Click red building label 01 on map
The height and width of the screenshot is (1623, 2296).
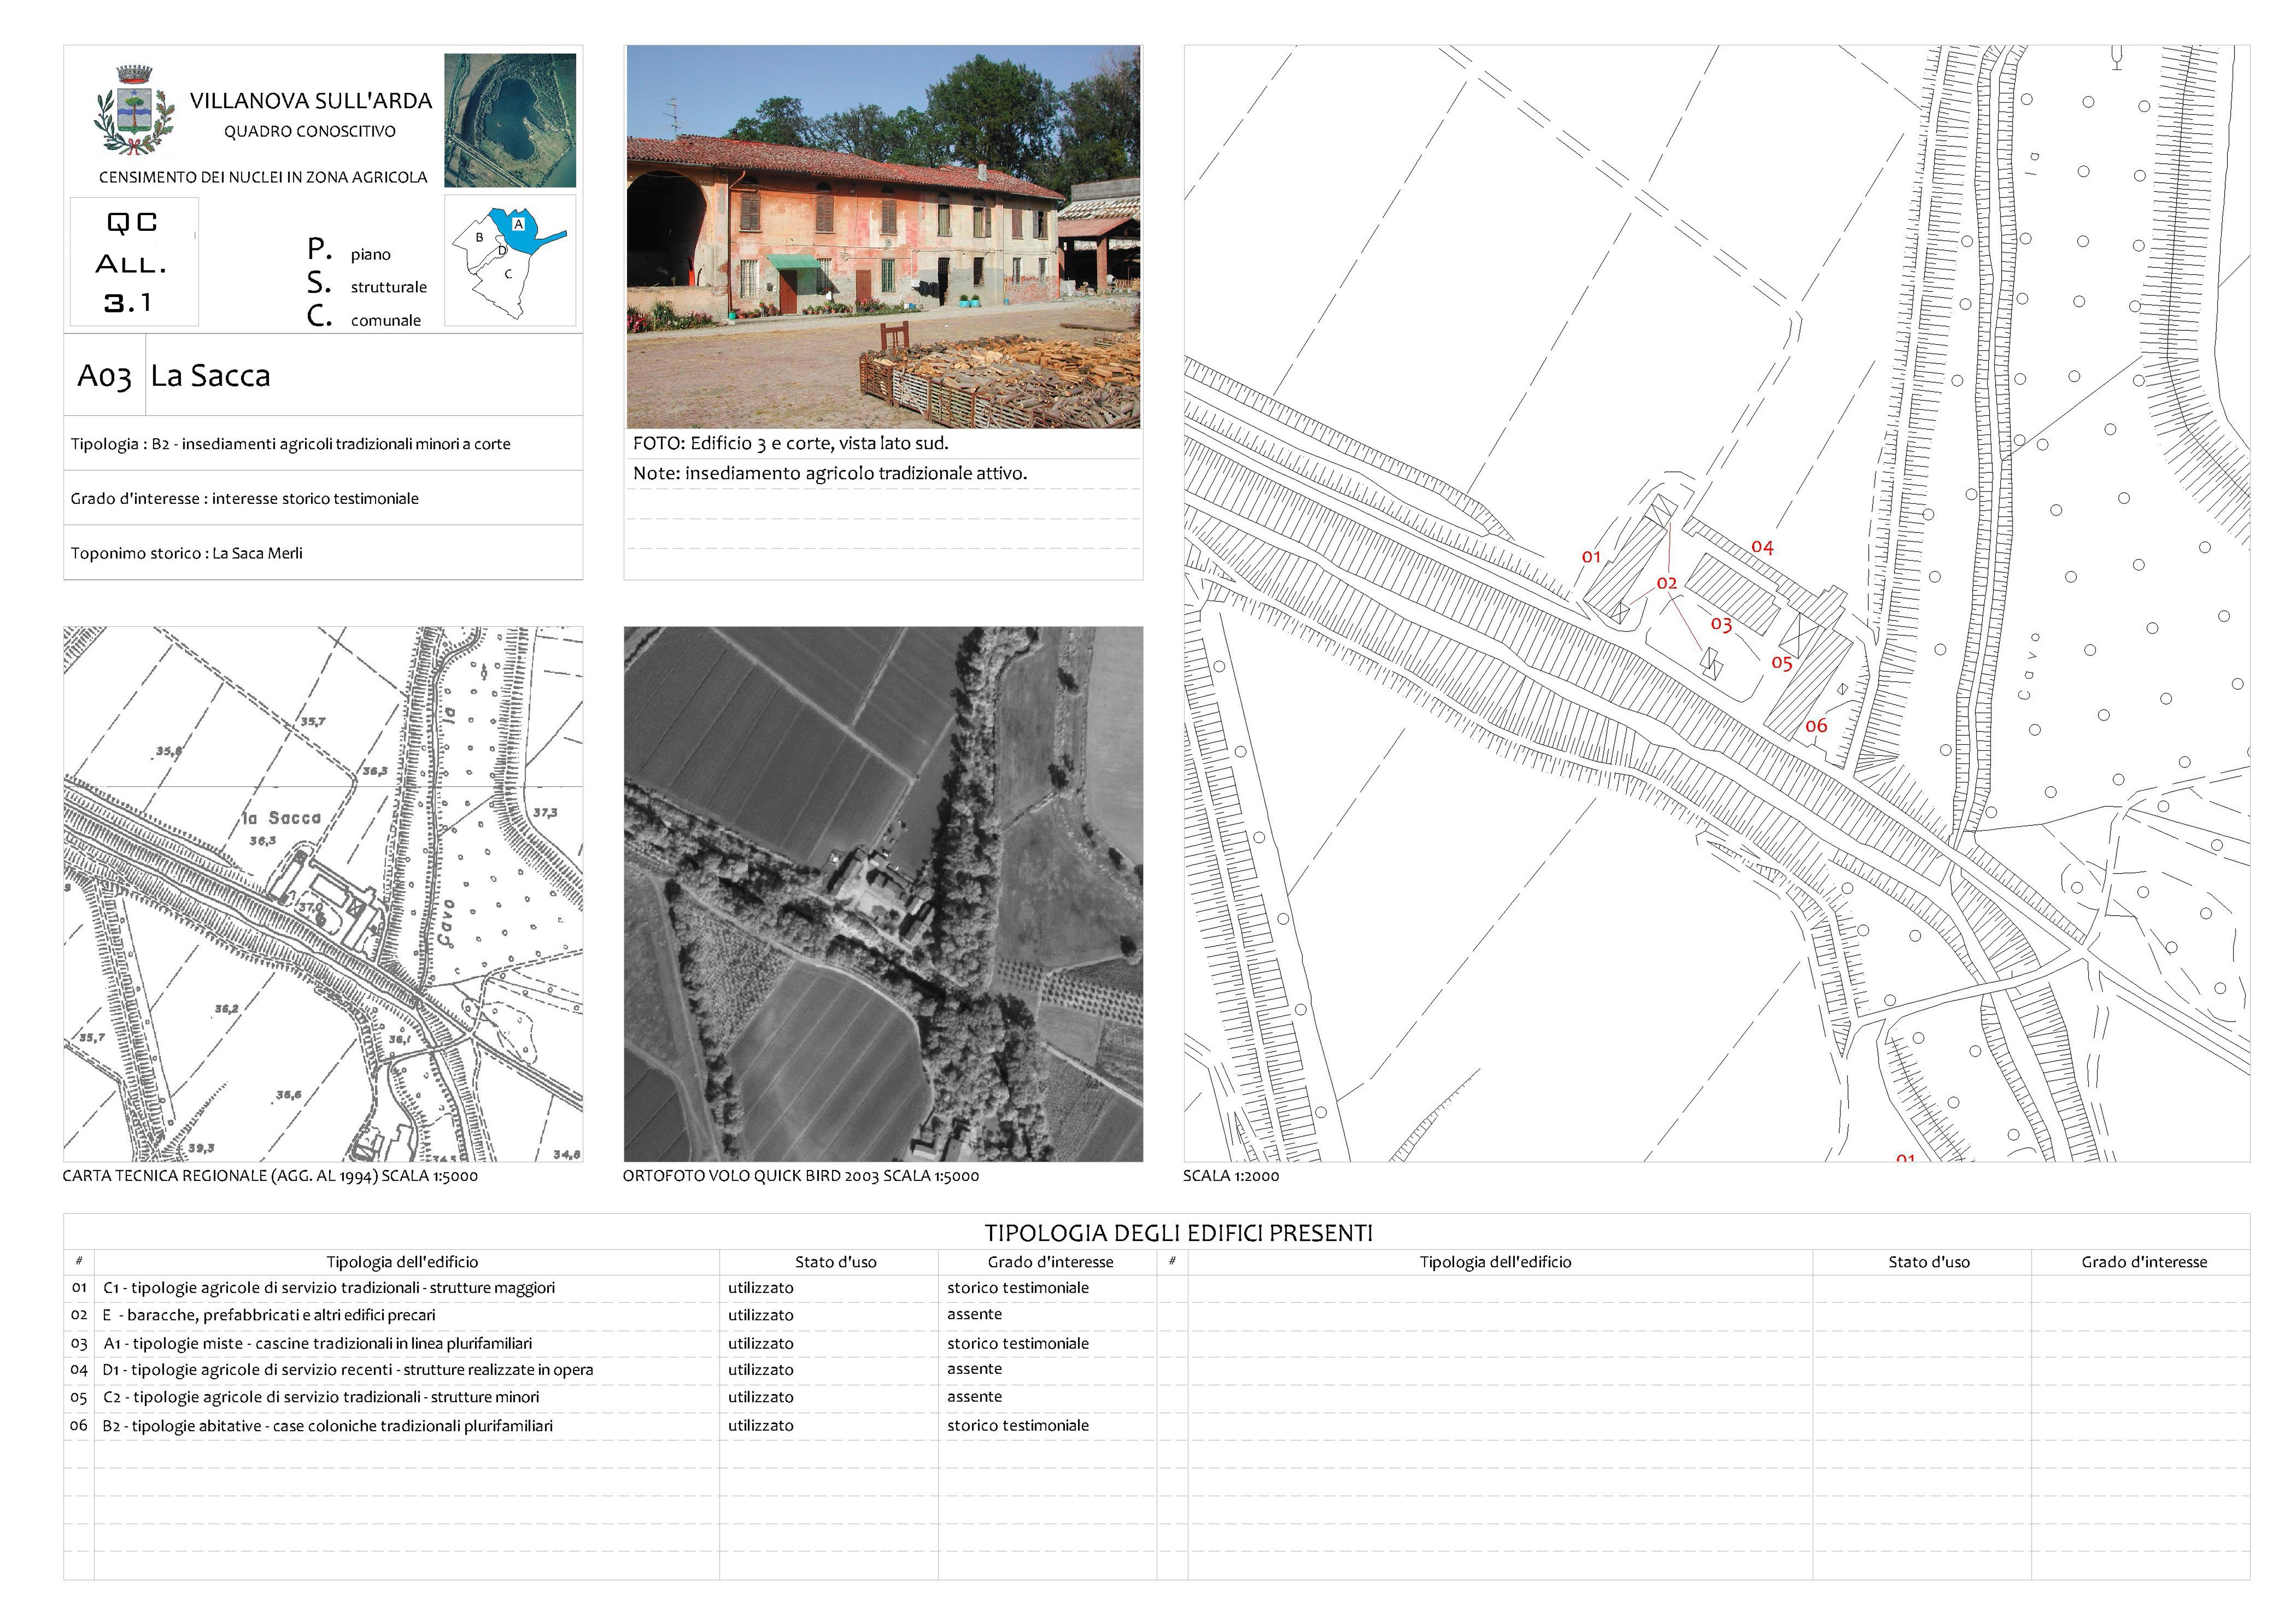pos(1591,557)
